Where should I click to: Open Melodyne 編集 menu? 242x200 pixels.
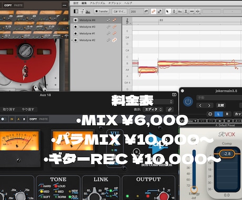(84, 3)
